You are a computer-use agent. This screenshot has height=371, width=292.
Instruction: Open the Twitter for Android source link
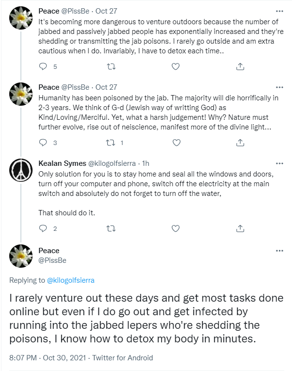(122, 358)
